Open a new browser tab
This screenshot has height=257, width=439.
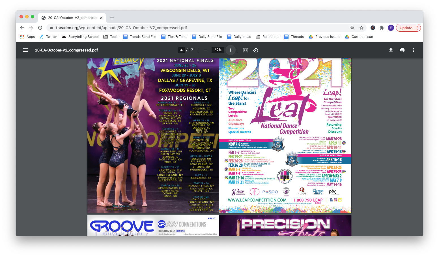(x=112, y=18)
